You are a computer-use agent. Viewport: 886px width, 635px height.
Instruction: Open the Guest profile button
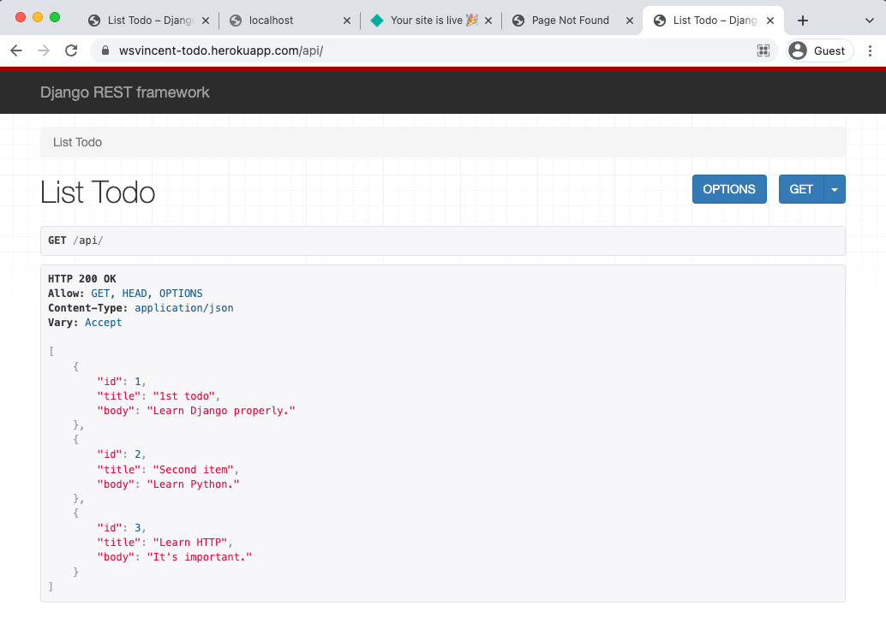(819, 50)
